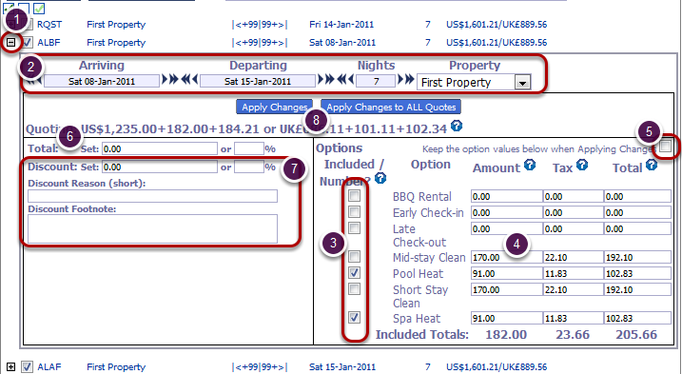Open the help icon beside the Amount column
This screenshot has height=374, width=682.
[529, 165]
